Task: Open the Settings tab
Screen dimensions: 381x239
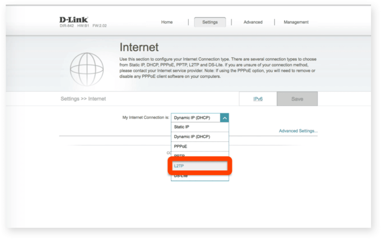Action: [210, 22]
